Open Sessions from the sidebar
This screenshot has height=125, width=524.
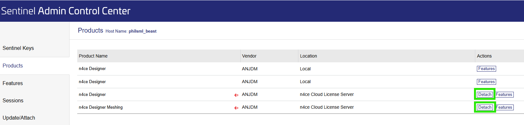13,100
